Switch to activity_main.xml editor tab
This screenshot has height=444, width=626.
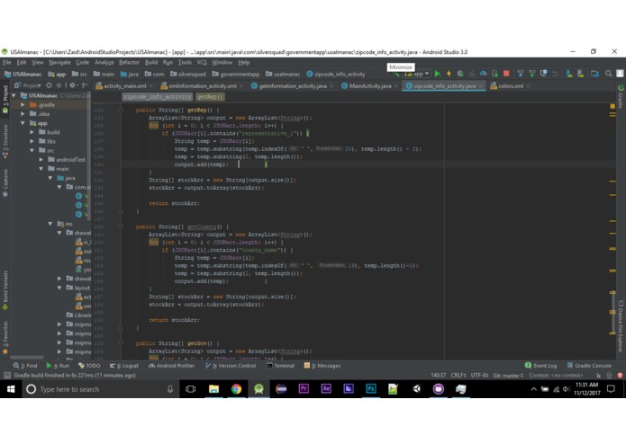[x=124, y=85]
